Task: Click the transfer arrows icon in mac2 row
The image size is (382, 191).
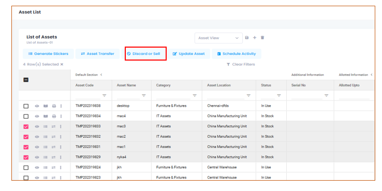Action: (54, 137)
